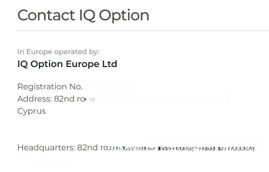Click the 'Headquarters:' label
Viewport: 269px width, 172px height.
[x=46, y=148]
